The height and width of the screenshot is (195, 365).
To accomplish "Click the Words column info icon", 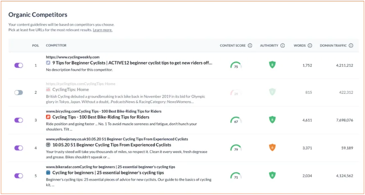I will pos(310,45).
